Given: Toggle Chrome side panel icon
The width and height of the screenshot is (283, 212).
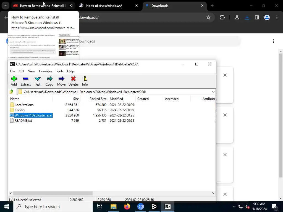Looking at the screenshot, I should pos(257,17).
